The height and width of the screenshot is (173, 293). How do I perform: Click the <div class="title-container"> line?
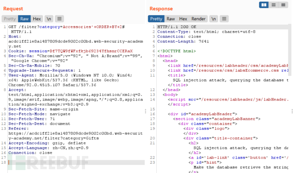click(x=221, y=139)
